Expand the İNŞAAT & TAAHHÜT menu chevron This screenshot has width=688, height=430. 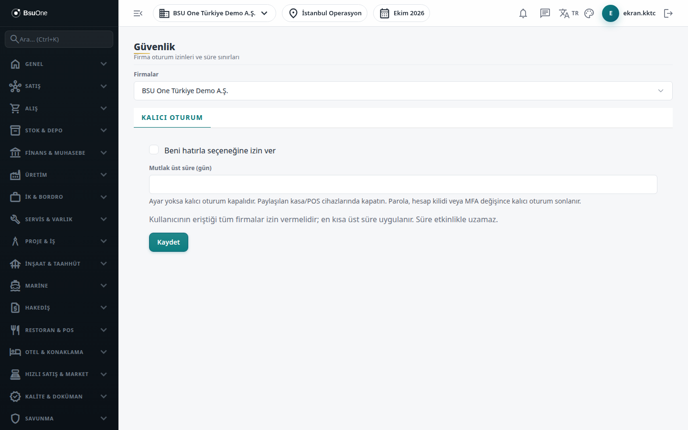point(104,264)
